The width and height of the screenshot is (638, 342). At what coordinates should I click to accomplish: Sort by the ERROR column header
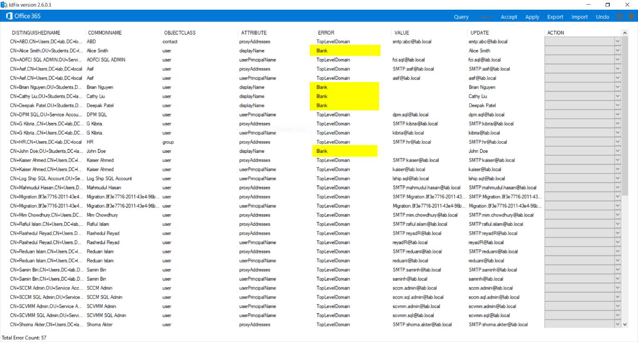point(326,33)
